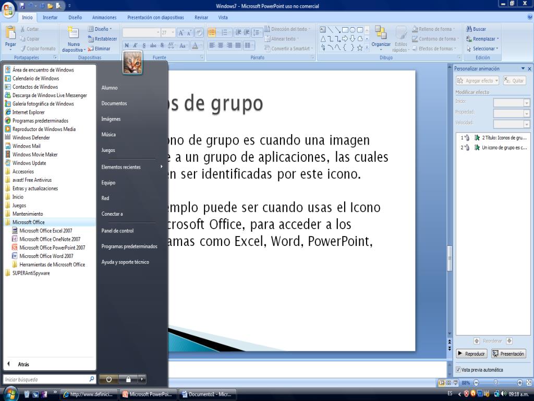This screenshot has width=534, height=401.
Task: Play animation with Reproducir button
Action: [x=471, y=353]
